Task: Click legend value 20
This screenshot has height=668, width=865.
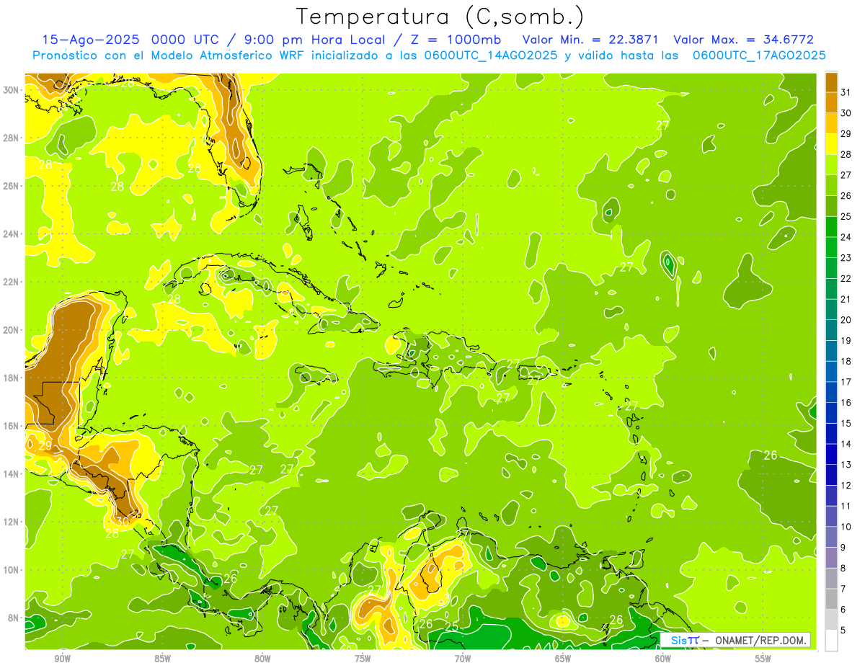Action: click(x=846, y=320)
